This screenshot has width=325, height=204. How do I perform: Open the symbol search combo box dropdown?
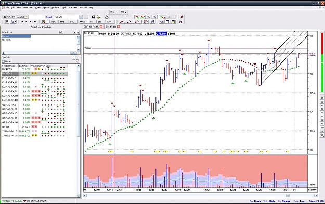(81, 17)
